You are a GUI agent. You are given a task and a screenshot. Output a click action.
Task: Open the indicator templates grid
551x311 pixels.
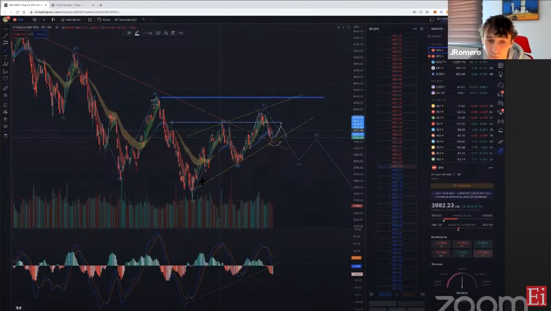(90, 20)
